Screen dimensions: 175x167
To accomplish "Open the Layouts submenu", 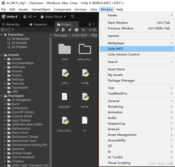I will [x=137, y=36].
